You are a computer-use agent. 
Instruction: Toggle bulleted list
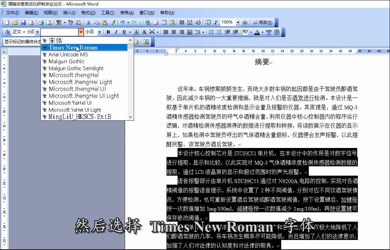pos(219,32)
